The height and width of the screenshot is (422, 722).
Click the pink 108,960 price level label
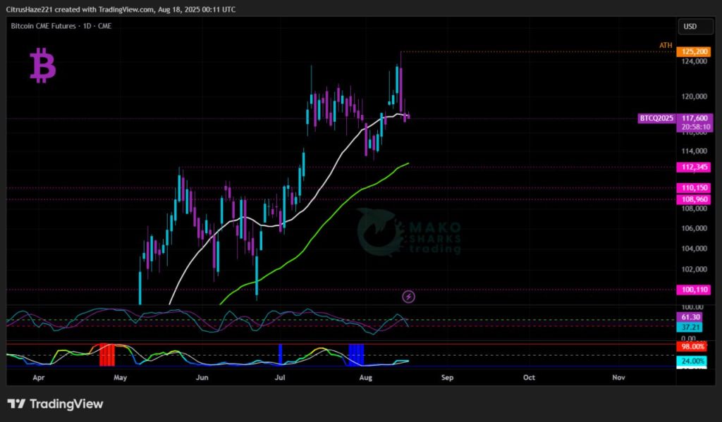(691, 199)
